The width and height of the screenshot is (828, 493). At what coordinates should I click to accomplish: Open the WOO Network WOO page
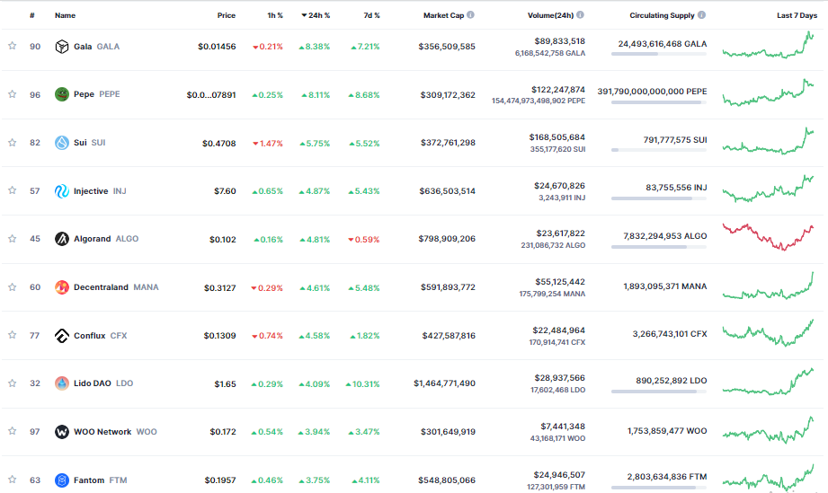[x=115, y=432]
